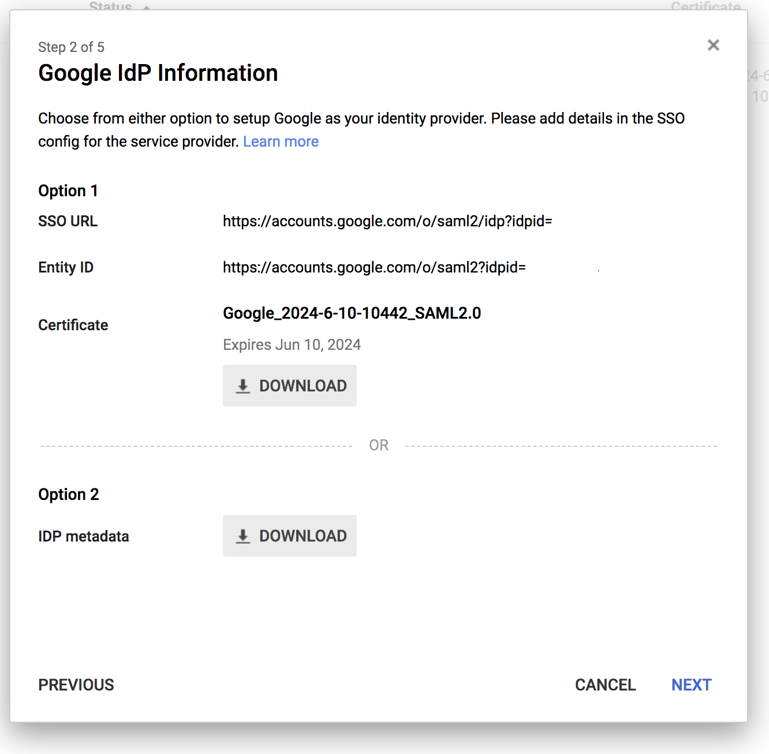Image resolution: width=769 pixels, height=754 pixels.
Task: Proceed by clicking NEXT
Action: [691, 685]
